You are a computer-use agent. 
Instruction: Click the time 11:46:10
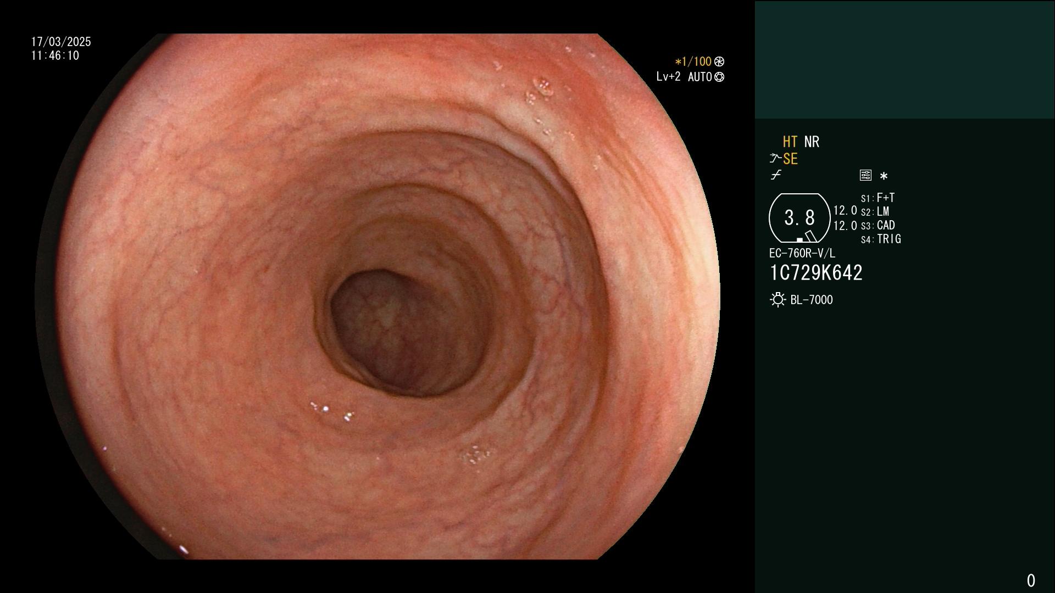55,55
